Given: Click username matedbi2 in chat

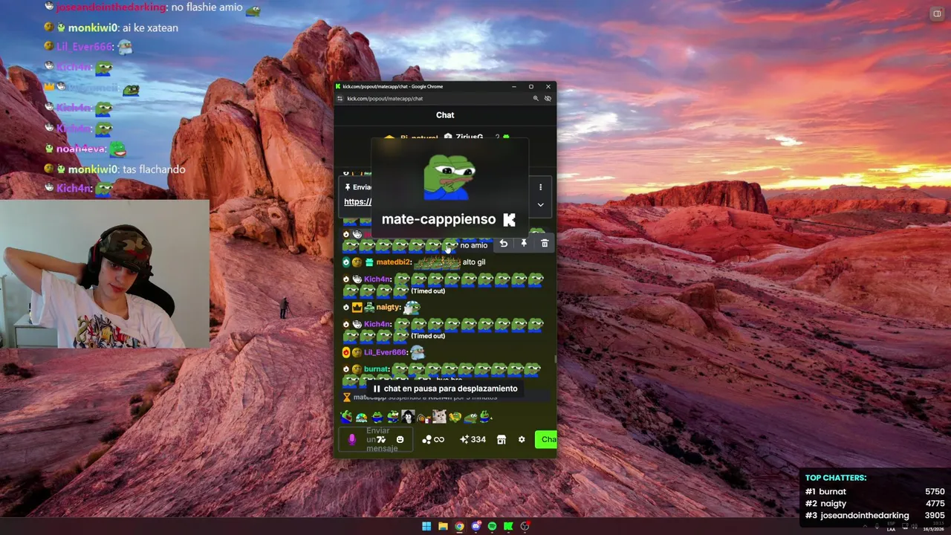Looking at the screenshot, I should pyautogui.click(x=393, y=262).
